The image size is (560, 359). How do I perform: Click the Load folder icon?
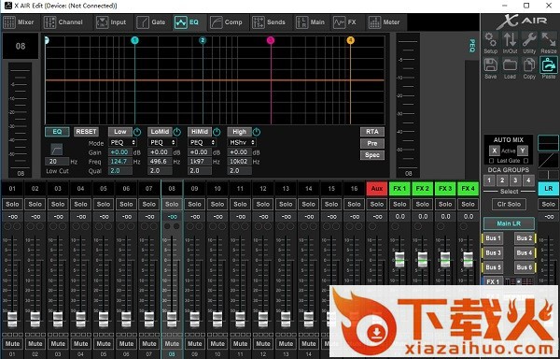pyautogui.click(x=510, y=65)
